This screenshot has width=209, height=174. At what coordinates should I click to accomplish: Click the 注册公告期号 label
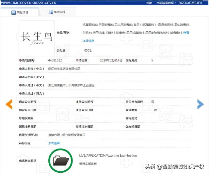84,102
